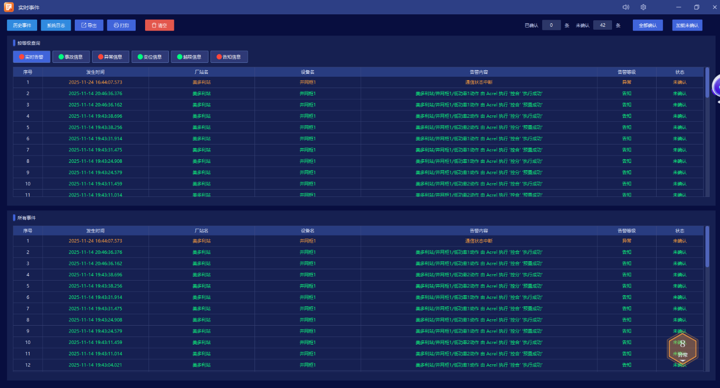Viewport: 720px width, 388px height.
Task: Click the red 清空 clear button
Action: pyautogui.click(x=159, y=25)
